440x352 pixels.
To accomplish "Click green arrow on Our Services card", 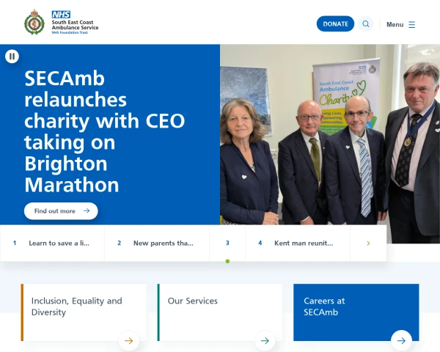I will [265, 341].
